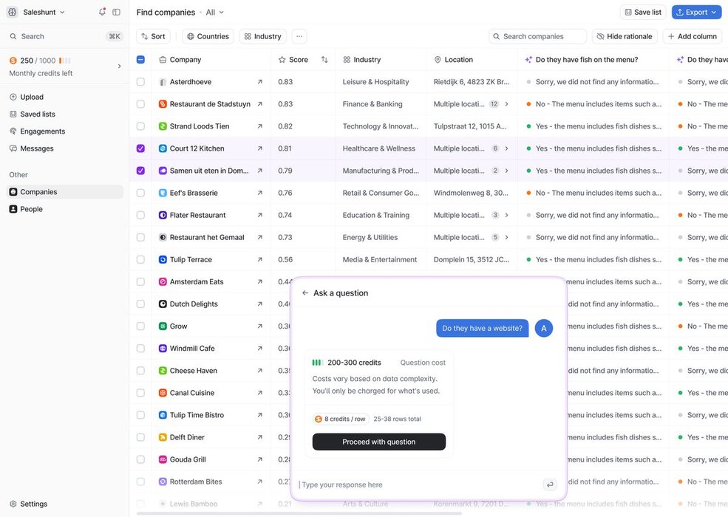This screenshot has width=728, height=517.
Task: Open the three-dot more filters menu
Action: click(299, 36)
